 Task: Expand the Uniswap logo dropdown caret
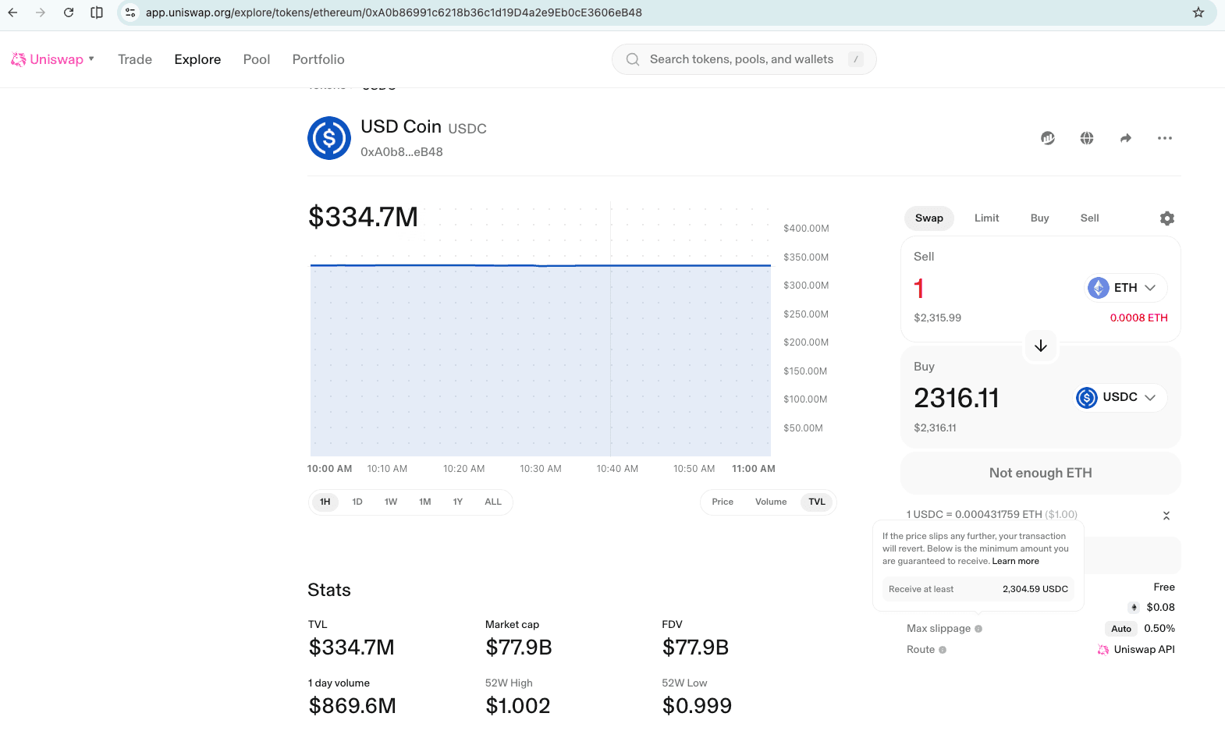pos(91,59)
